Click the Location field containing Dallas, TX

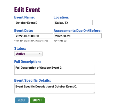[x=73, y=23]
